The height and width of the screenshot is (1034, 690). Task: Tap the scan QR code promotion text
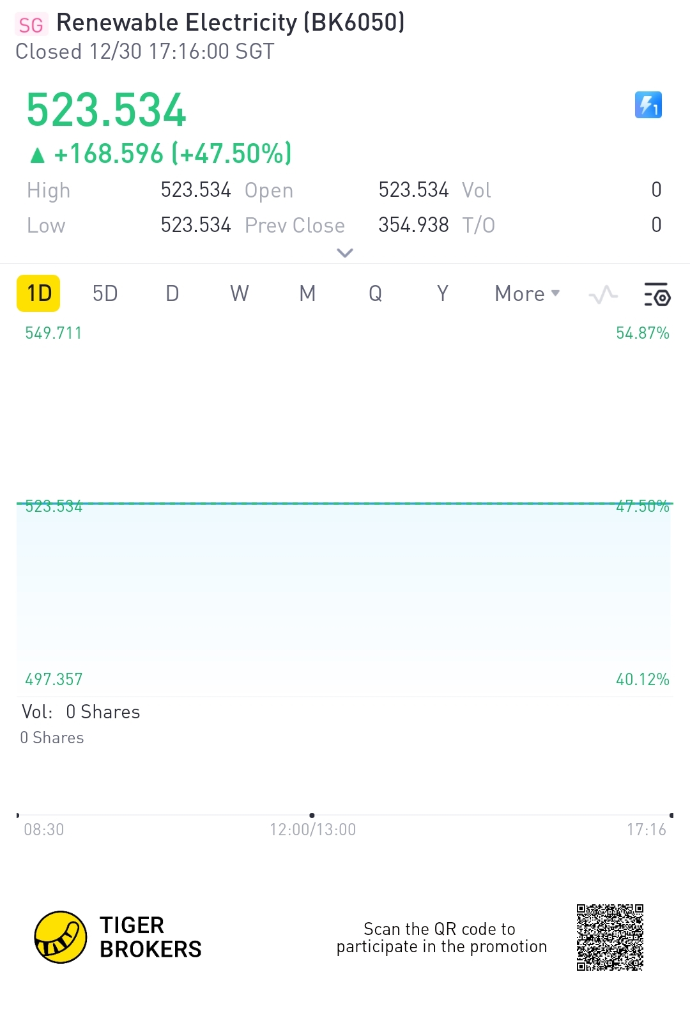pos(441,938)
